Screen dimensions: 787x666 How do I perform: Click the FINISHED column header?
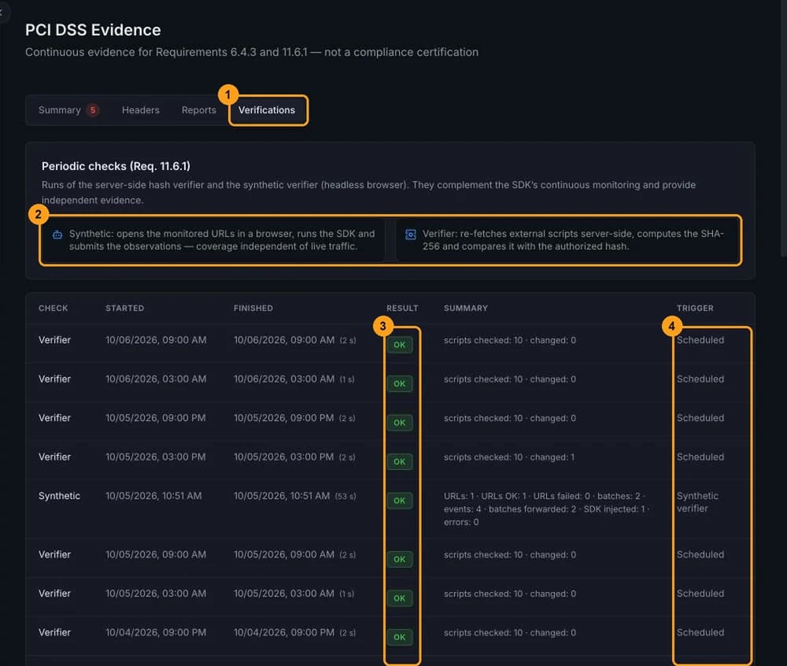(253, 308)
